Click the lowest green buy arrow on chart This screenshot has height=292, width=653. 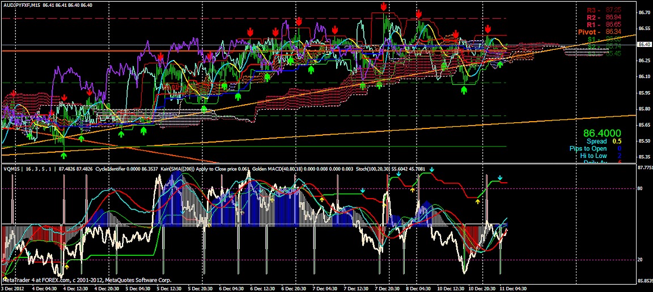64,156
